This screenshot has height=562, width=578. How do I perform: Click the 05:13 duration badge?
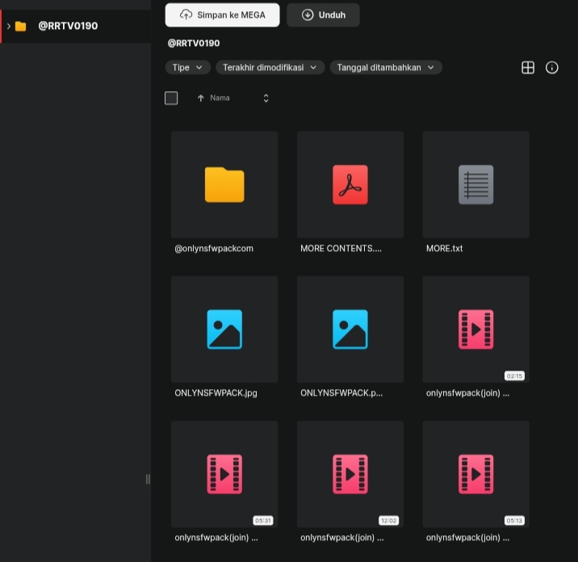point(514,521)
